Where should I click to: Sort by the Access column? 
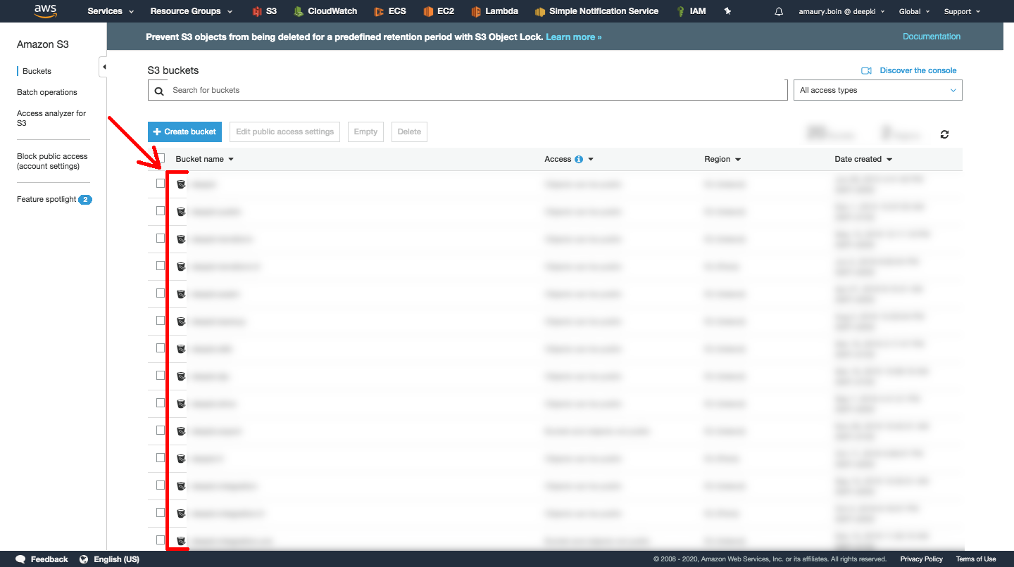tap(569, 159)
